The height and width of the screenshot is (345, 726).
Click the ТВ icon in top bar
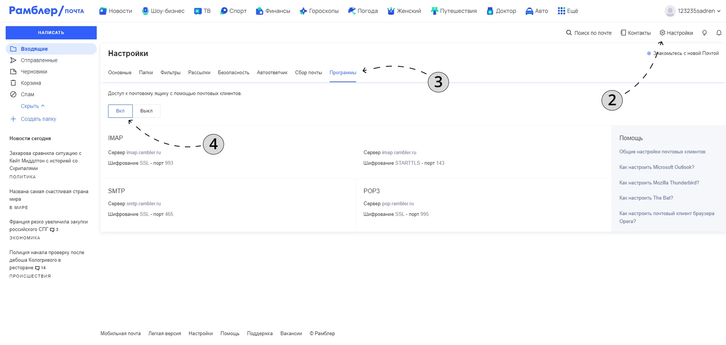point(198,11)
